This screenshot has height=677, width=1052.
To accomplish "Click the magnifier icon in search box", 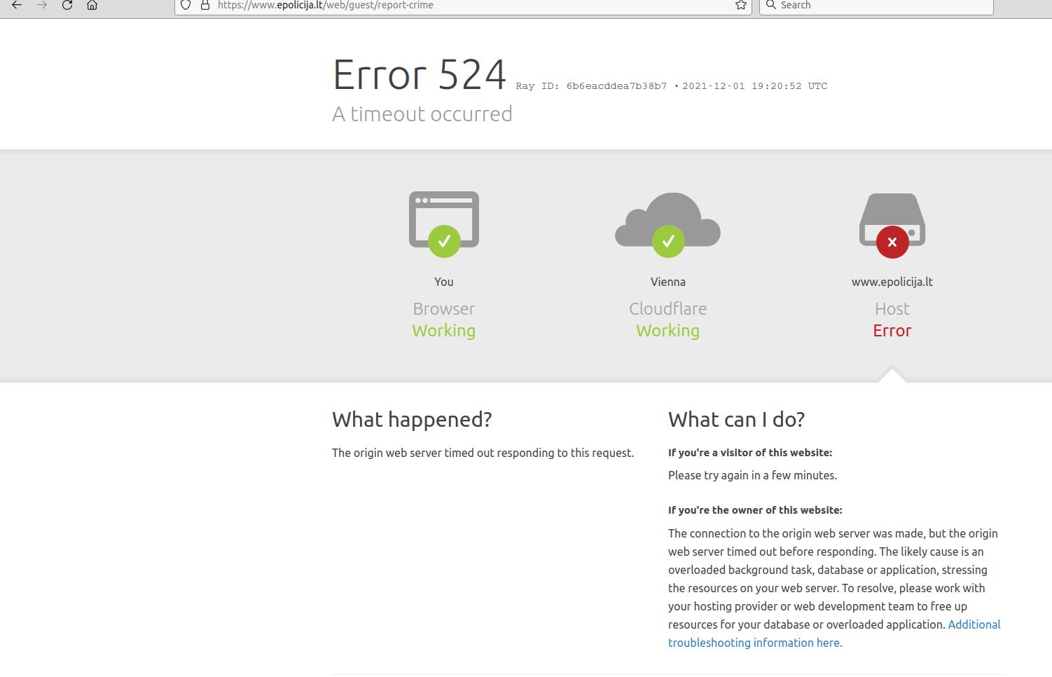I will tap(770, 5).
